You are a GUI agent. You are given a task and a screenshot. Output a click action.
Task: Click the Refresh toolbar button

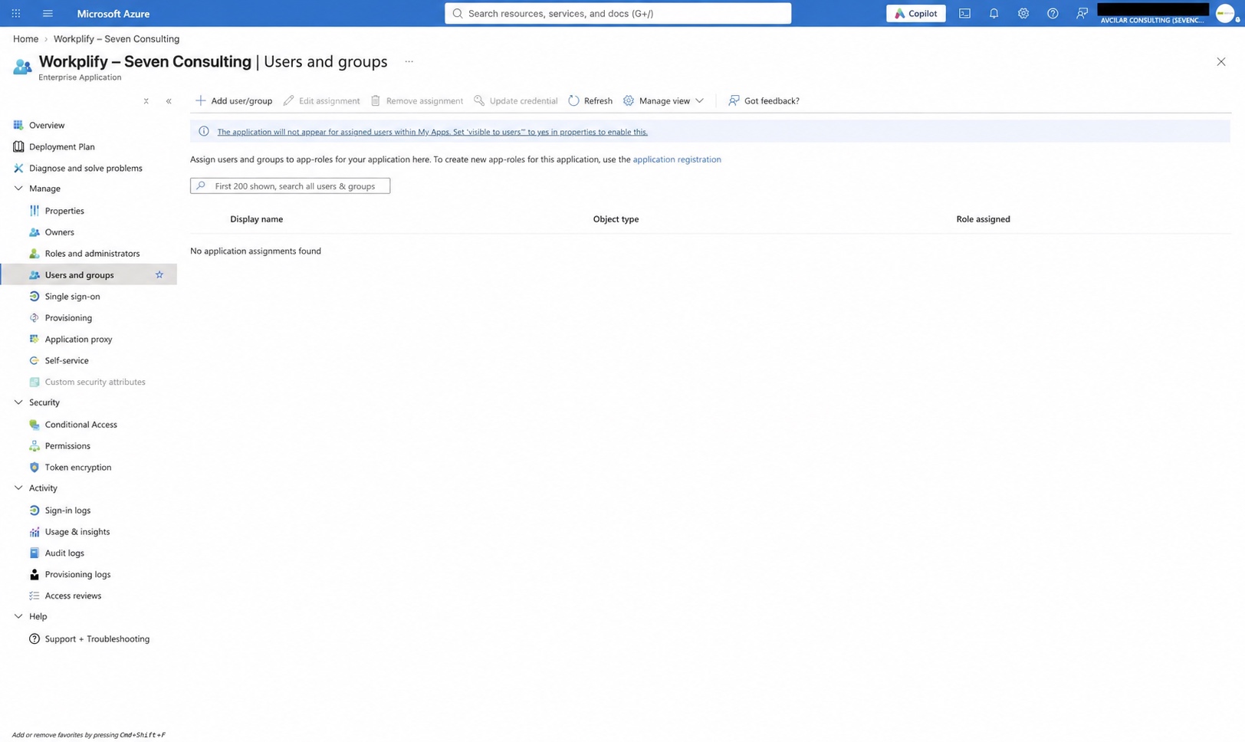590,100
